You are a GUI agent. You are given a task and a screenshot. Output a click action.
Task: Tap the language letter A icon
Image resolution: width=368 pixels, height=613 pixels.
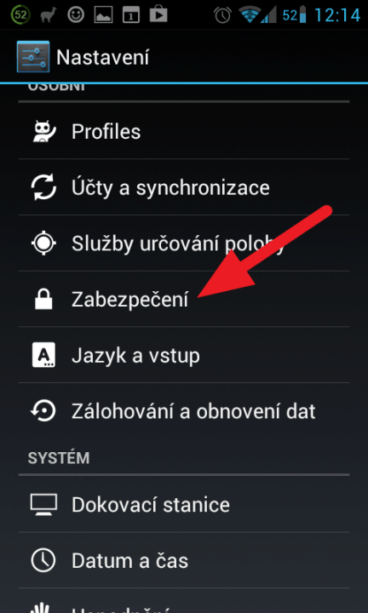tap(43, 355)
